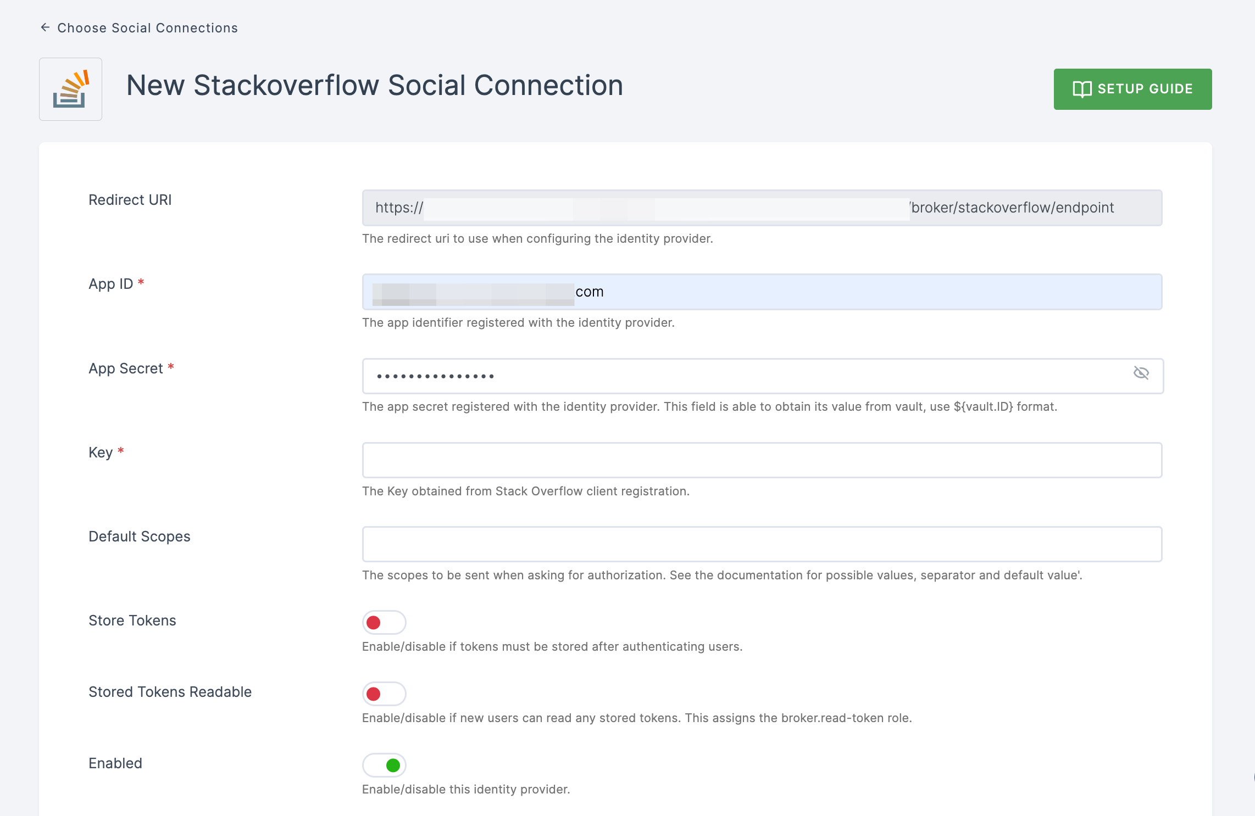
Task: Click 'Enable/disable this identity provider' text
Action: [x=466, y=789]
